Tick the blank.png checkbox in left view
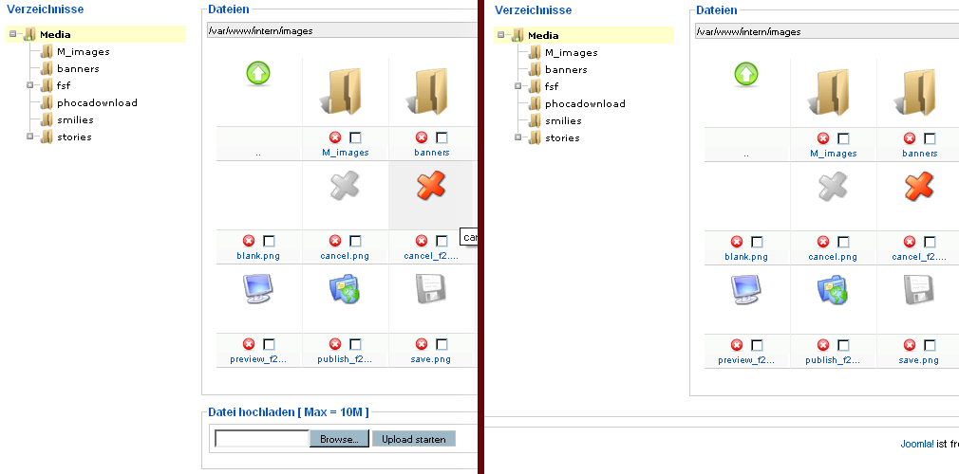959x474 pixels. [x=269, y=241]
